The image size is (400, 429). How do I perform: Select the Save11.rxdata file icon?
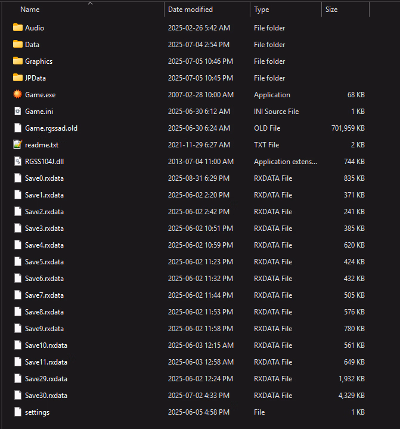(17, 362)
